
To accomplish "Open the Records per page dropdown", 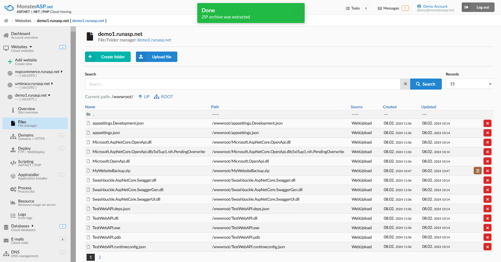I will (469, 84).
